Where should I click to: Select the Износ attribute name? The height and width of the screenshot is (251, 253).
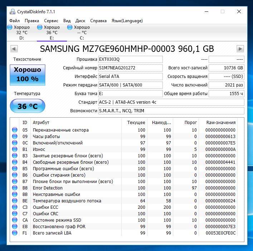click(39, 149)
